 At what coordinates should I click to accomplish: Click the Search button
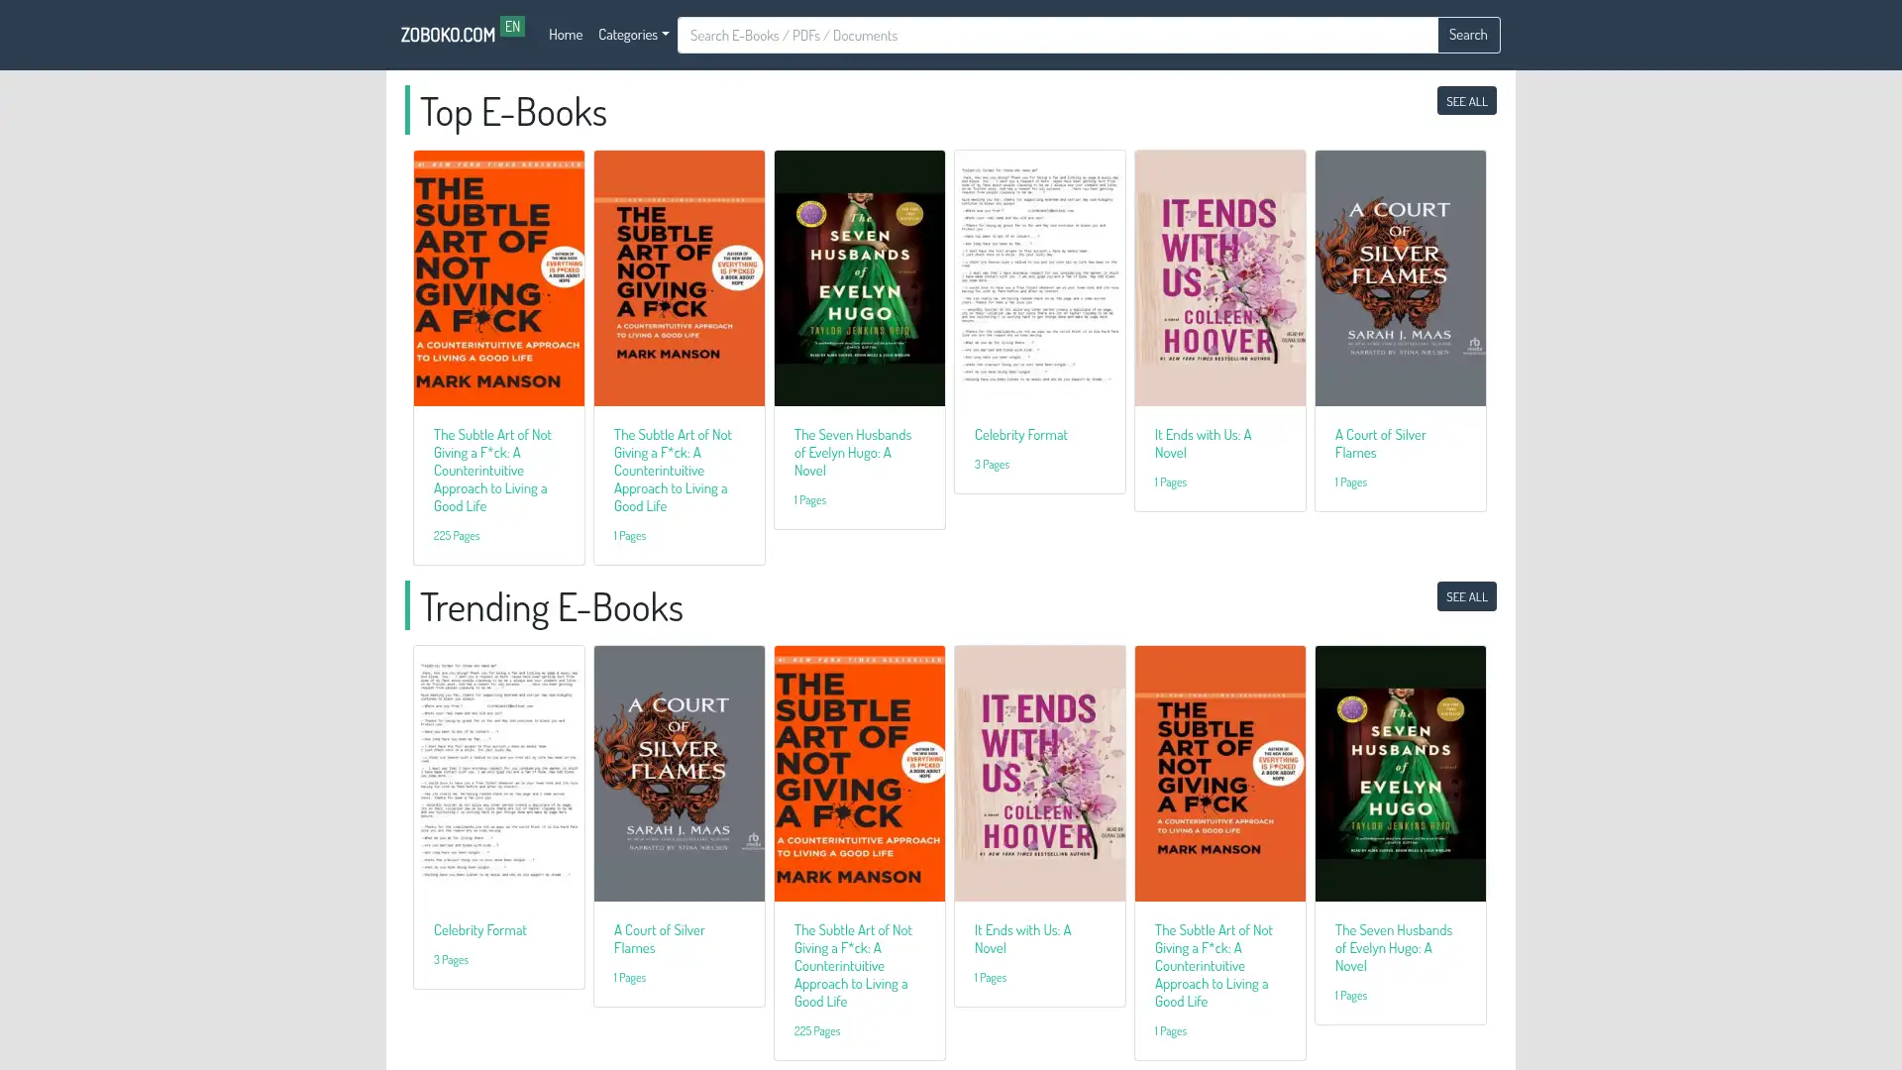click(1468, 34)
